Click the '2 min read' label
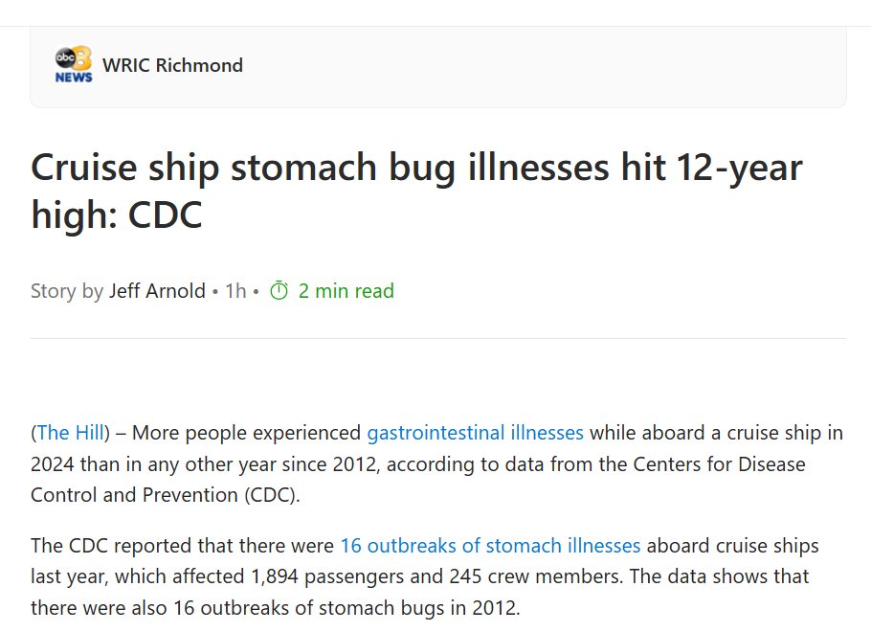871x632 pixels. (x=346, y=291)
